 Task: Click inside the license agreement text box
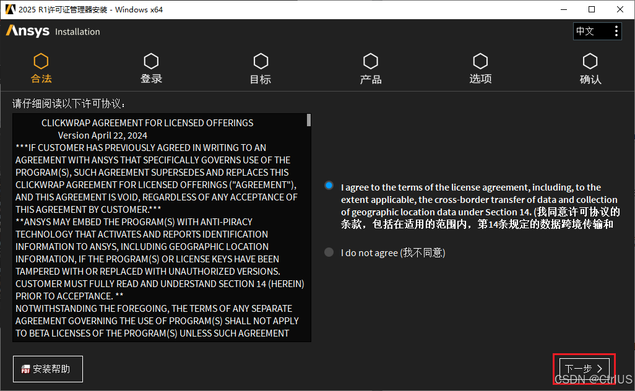point(162,228)
